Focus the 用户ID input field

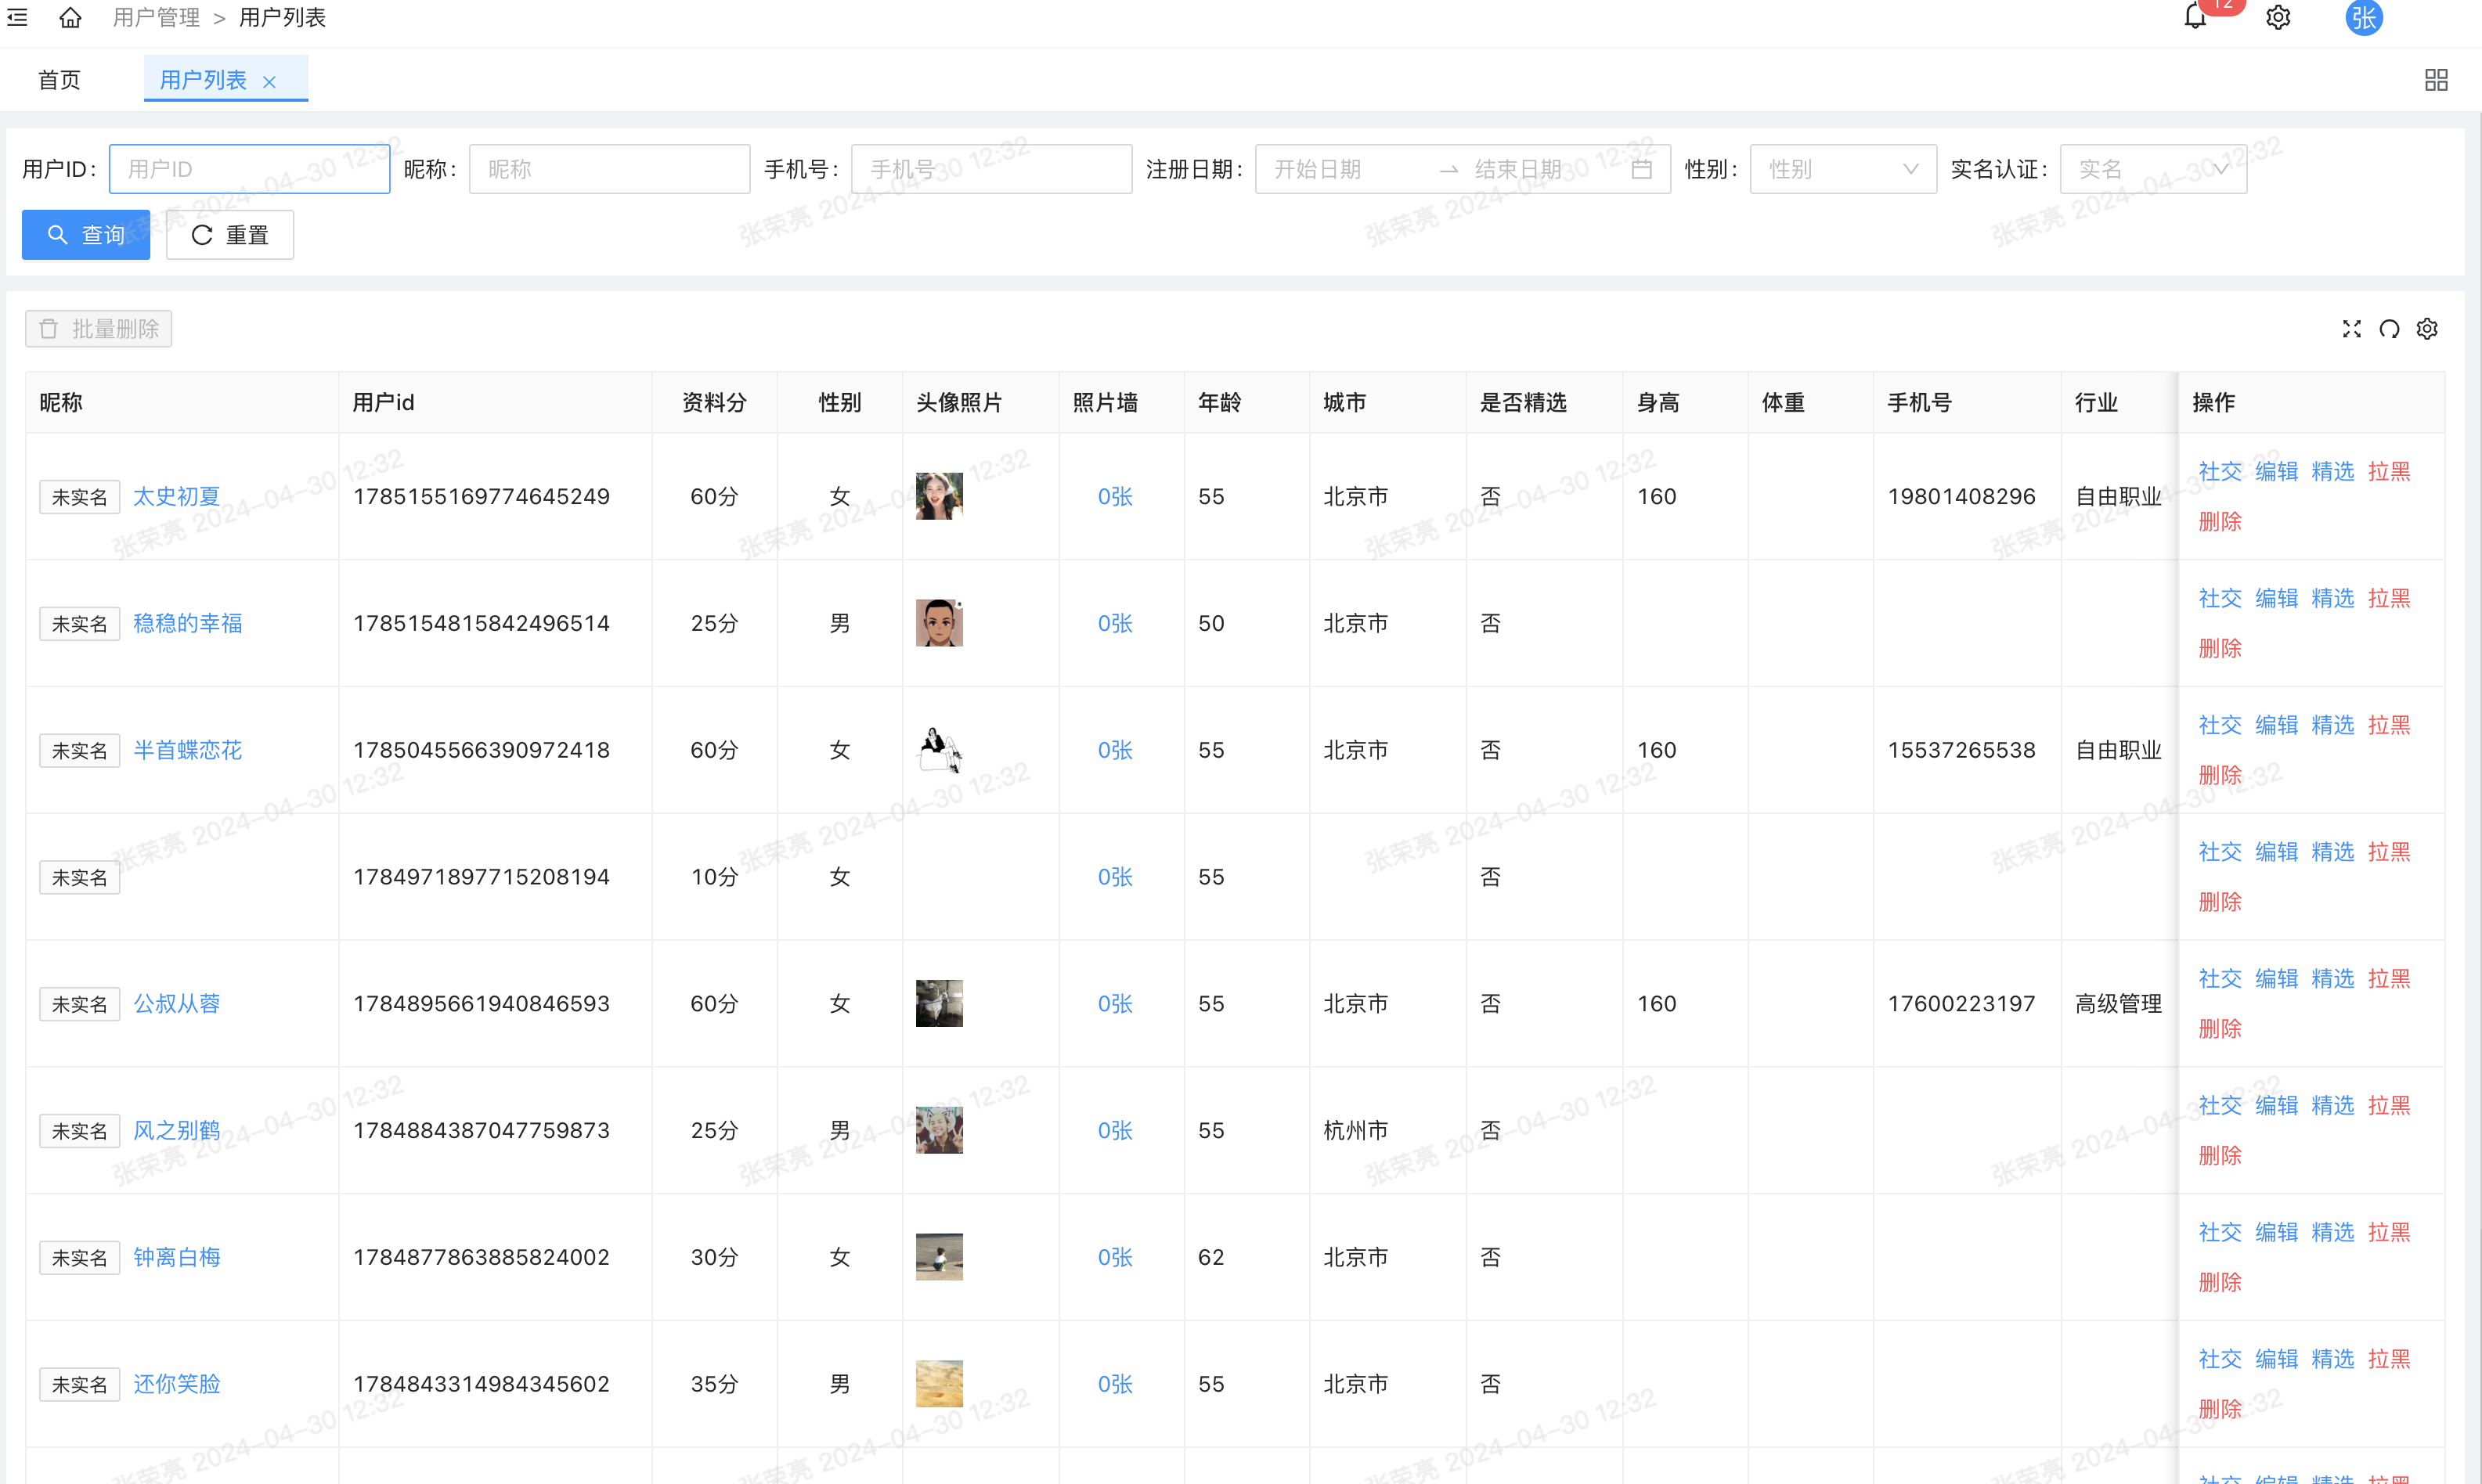pos(249,169)
